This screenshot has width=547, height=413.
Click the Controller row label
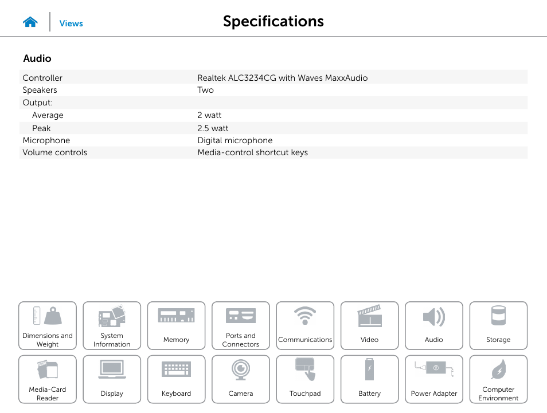pos(42,78)
